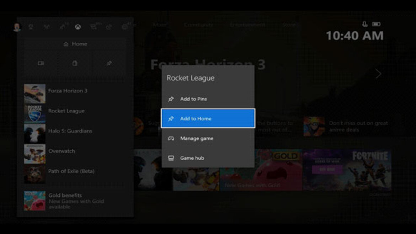
Task: Open My games and apps icon
Action: pos(41,63)
